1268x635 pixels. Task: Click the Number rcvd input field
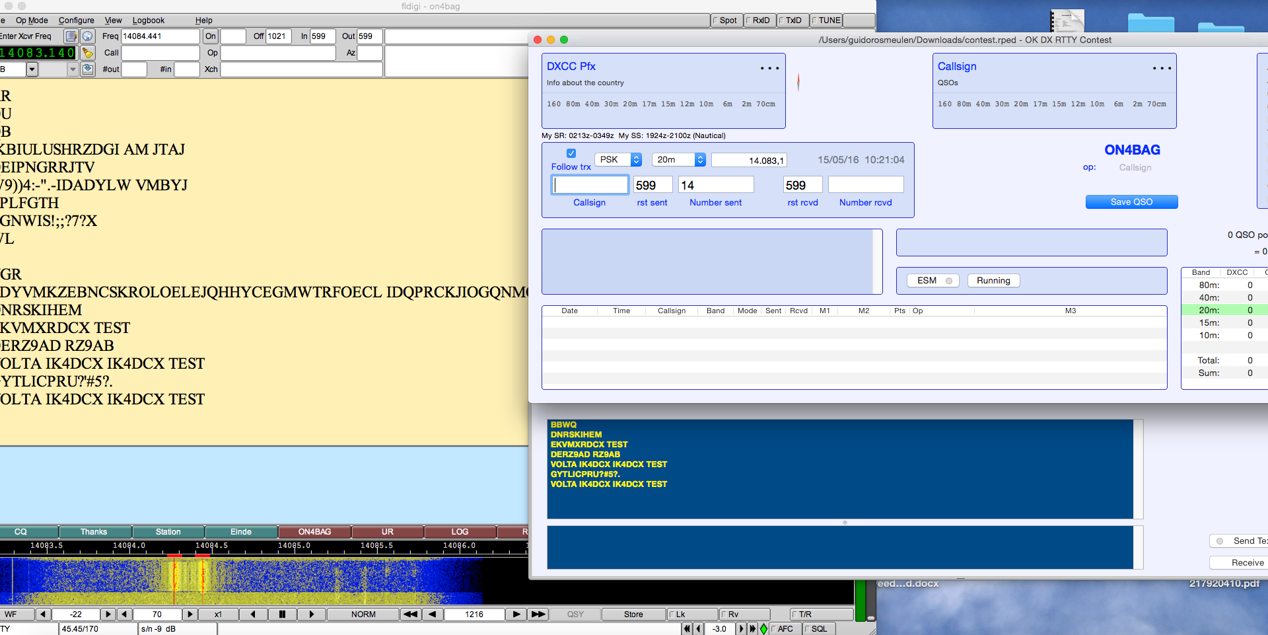click(x=866, y=185)
